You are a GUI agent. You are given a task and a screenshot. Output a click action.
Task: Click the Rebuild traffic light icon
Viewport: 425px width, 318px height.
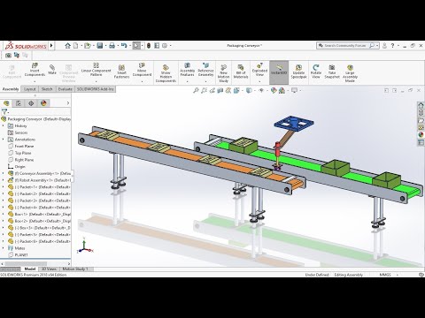pyautogui.click(x=149, y=46)
